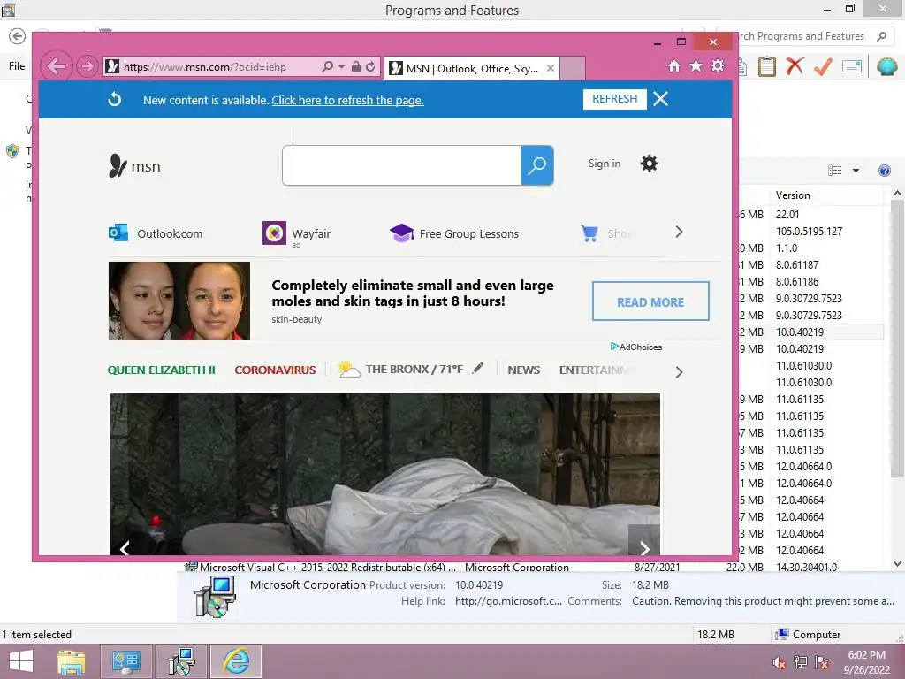The height and width of the screenshot is (679, 905).
Task: Click the 'Click here to refresh the page' link
Action: tap(347, 100)
